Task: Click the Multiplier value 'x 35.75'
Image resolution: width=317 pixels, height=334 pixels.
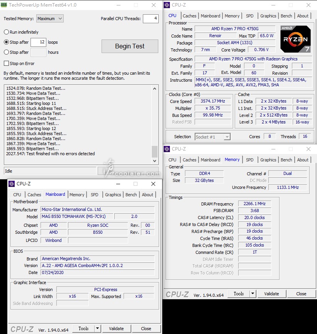Action: 213,108
